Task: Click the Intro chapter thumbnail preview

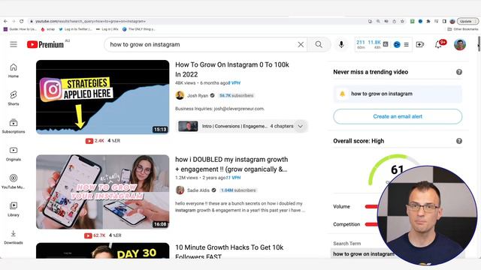Action: click(188, 126)
